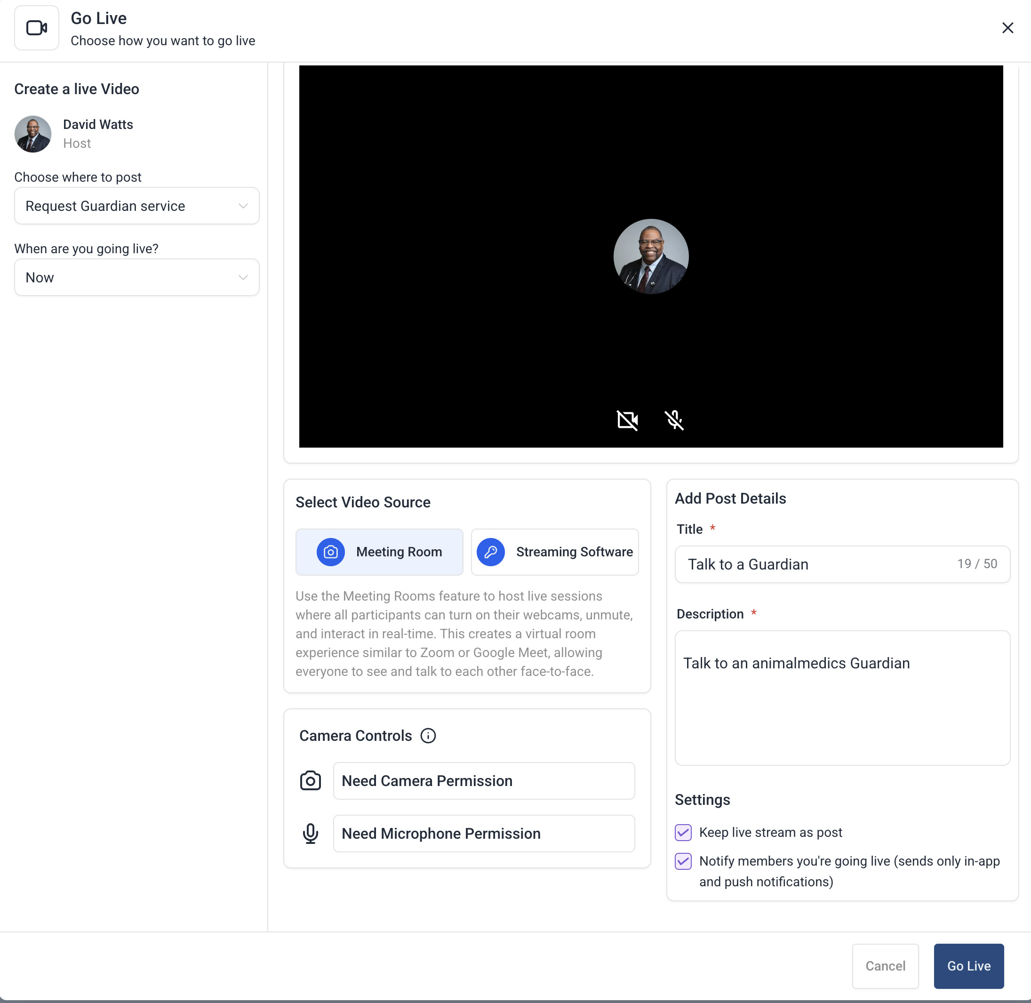The image size is (1031, 1003).
Task: Click the microphone icon beside Need Microphone Permission
Action: [x=310, y=833]
